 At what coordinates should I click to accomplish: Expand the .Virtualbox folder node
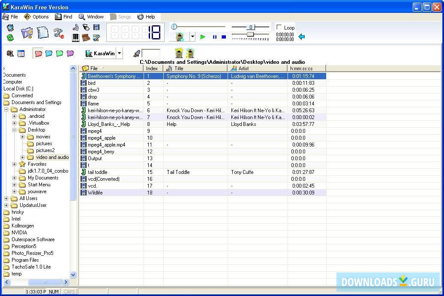[14, 123]
